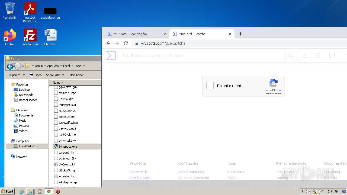This screenshot has width=347, height=195.
Task: Select UwJwoho.ini configuration file
Action: tap(67, 164)
